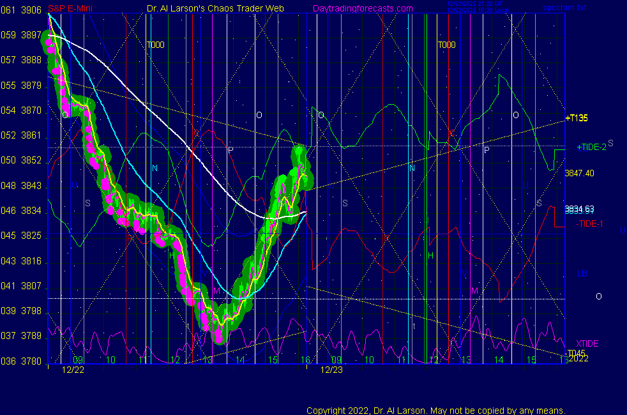627x415 pixels.
Task: Click the 041 3807 price axis label
Action: [x=21, y=286]
